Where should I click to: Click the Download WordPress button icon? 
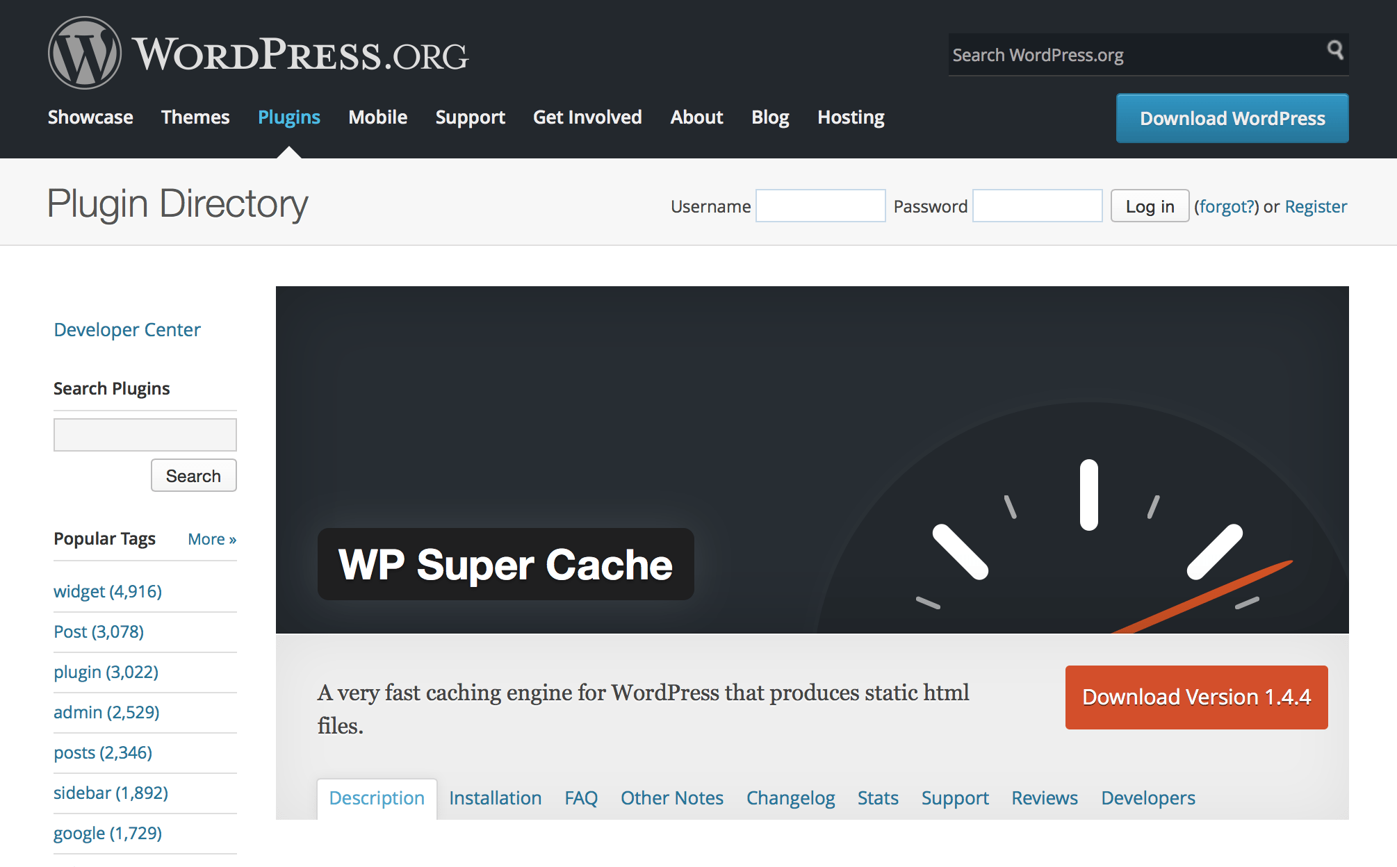[1232, 117]
